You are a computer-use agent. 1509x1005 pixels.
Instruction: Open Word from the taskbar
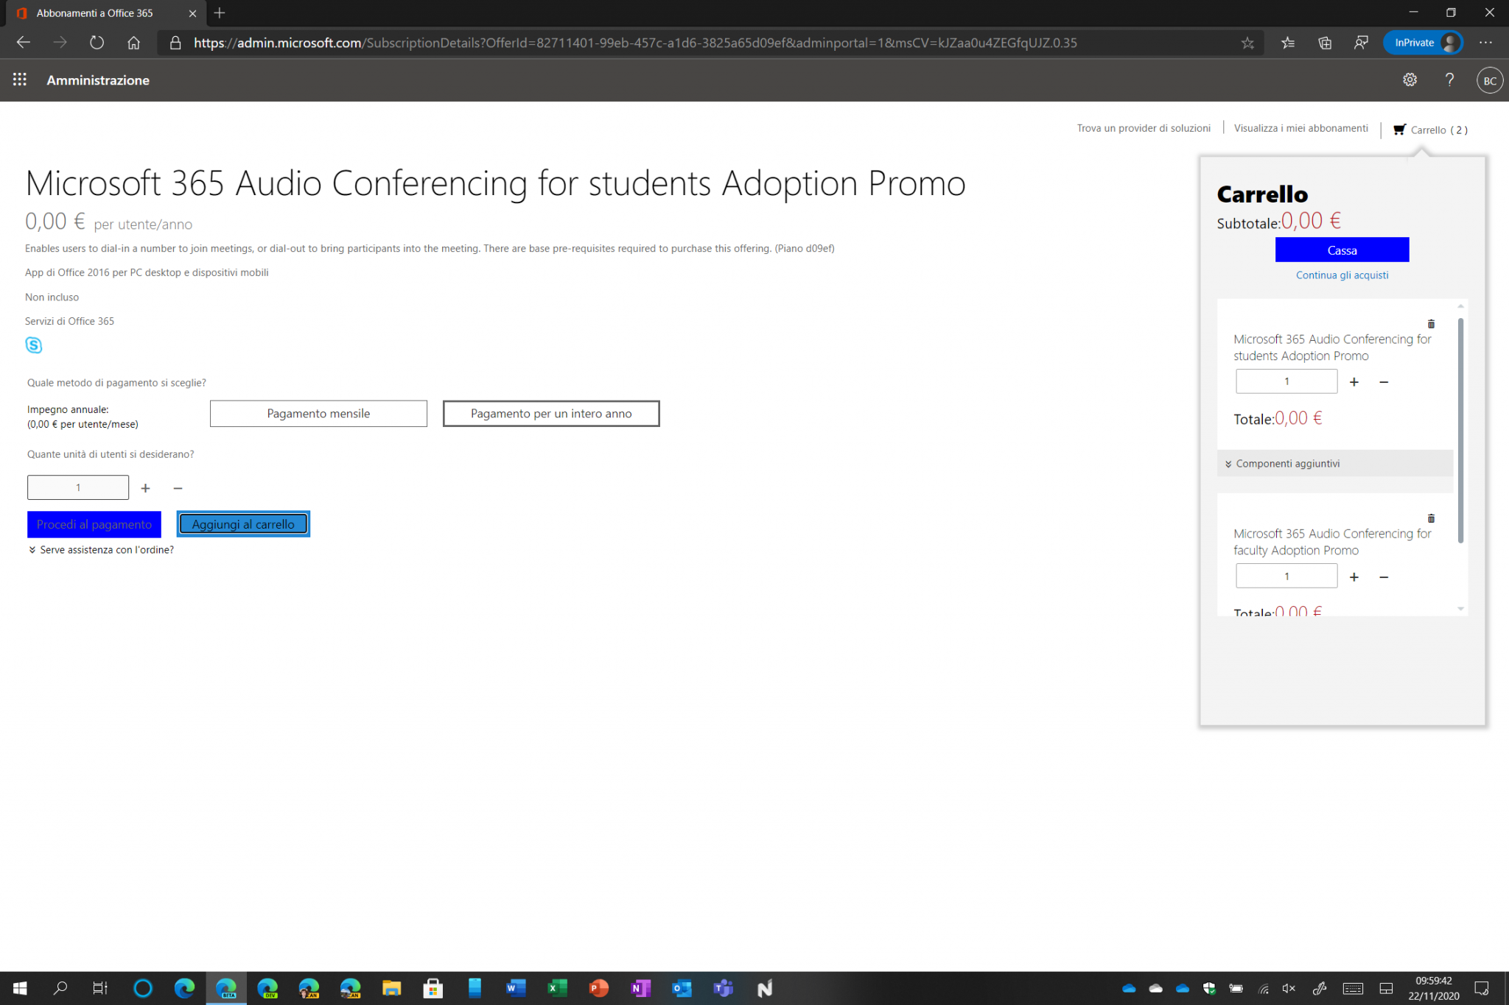[x=516, y=988]
